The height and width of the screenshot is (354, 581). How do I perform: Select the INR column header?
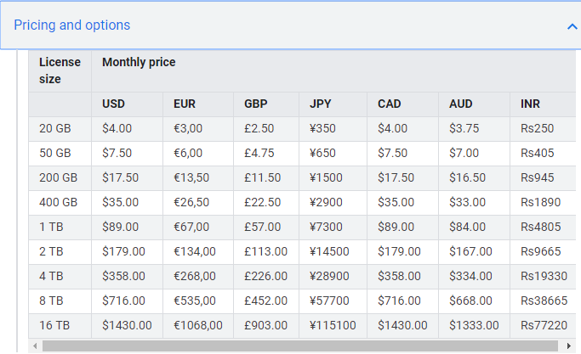coord(543,104)
